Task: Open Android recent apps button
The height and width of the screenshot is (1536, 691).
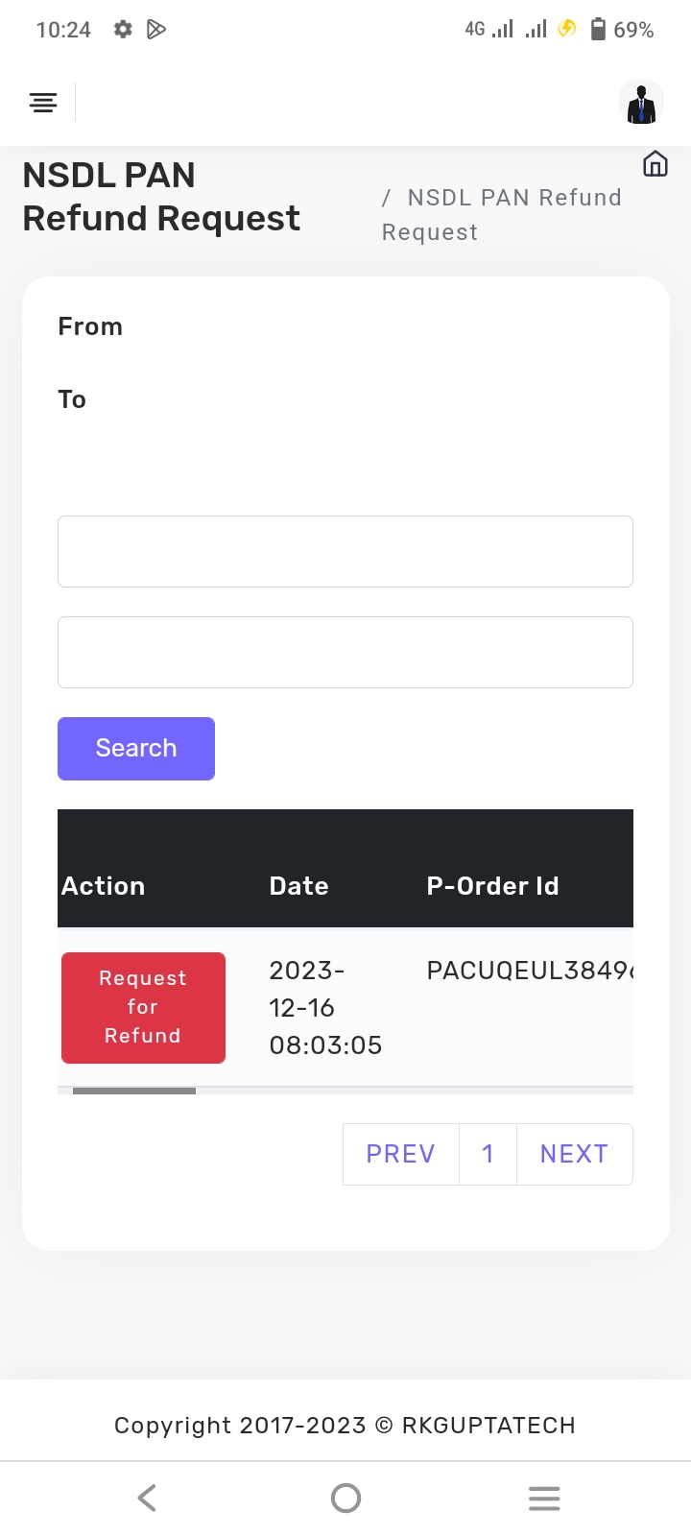Action: pyautogui.click(x=544, y=1498)
